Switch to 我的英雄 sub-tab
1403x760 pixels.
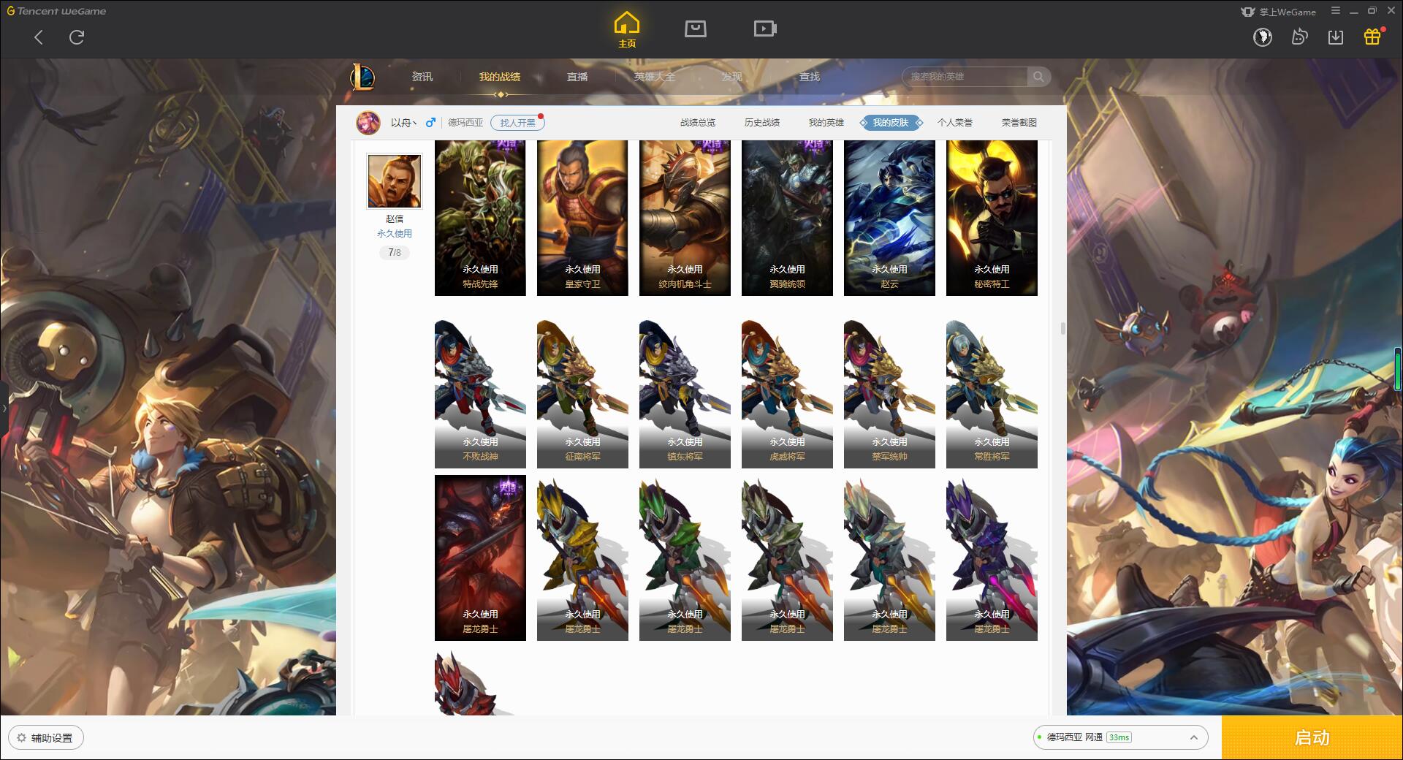[x=826, y=123]
